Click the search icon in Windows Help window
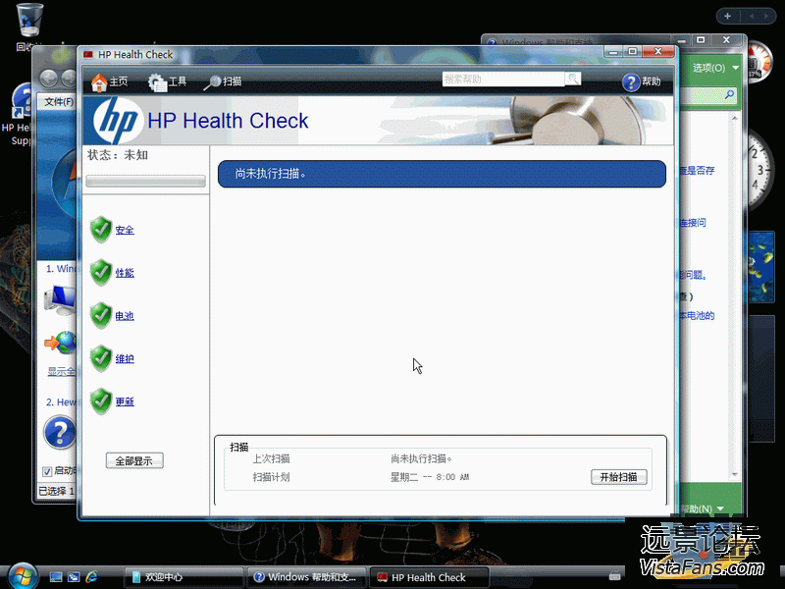Image resolution: width=785 pixels, height=589 pixels. click(729, 94)
